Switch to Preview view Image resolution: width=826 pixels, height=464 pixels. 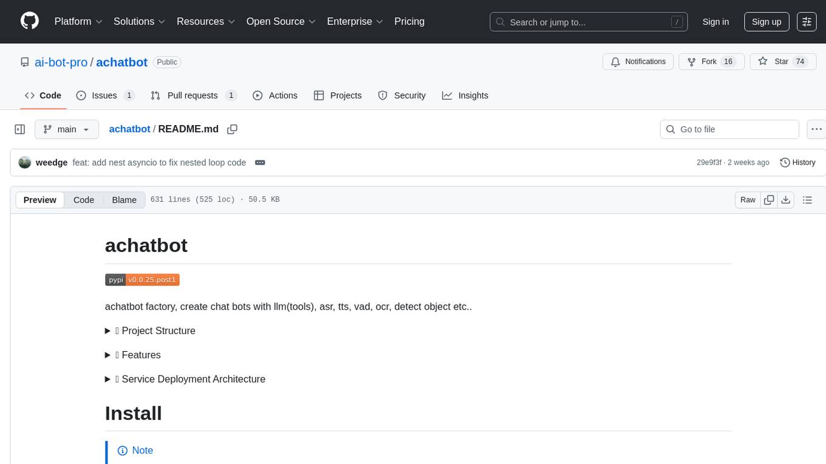[x=40, y=200]
